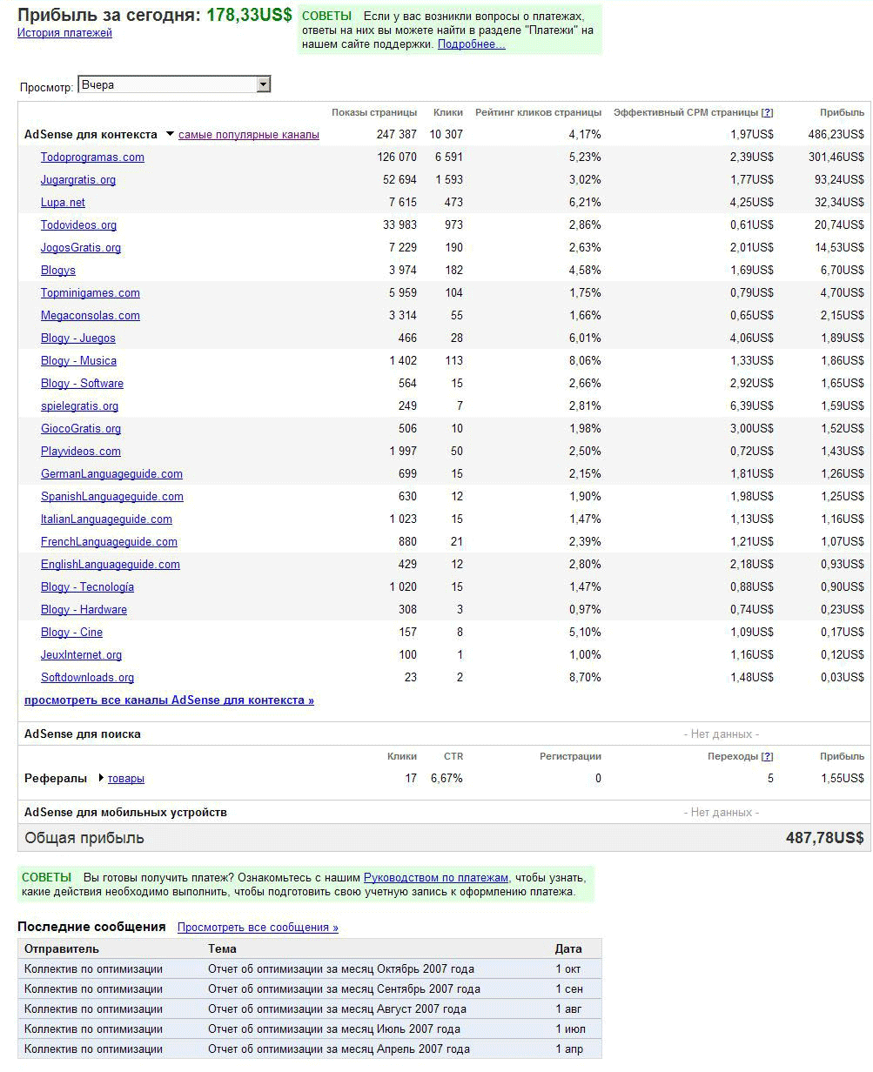This screenshot has width=873, height=1072.
Task: Click the Тема column header in messages
Action: (222, 949)
